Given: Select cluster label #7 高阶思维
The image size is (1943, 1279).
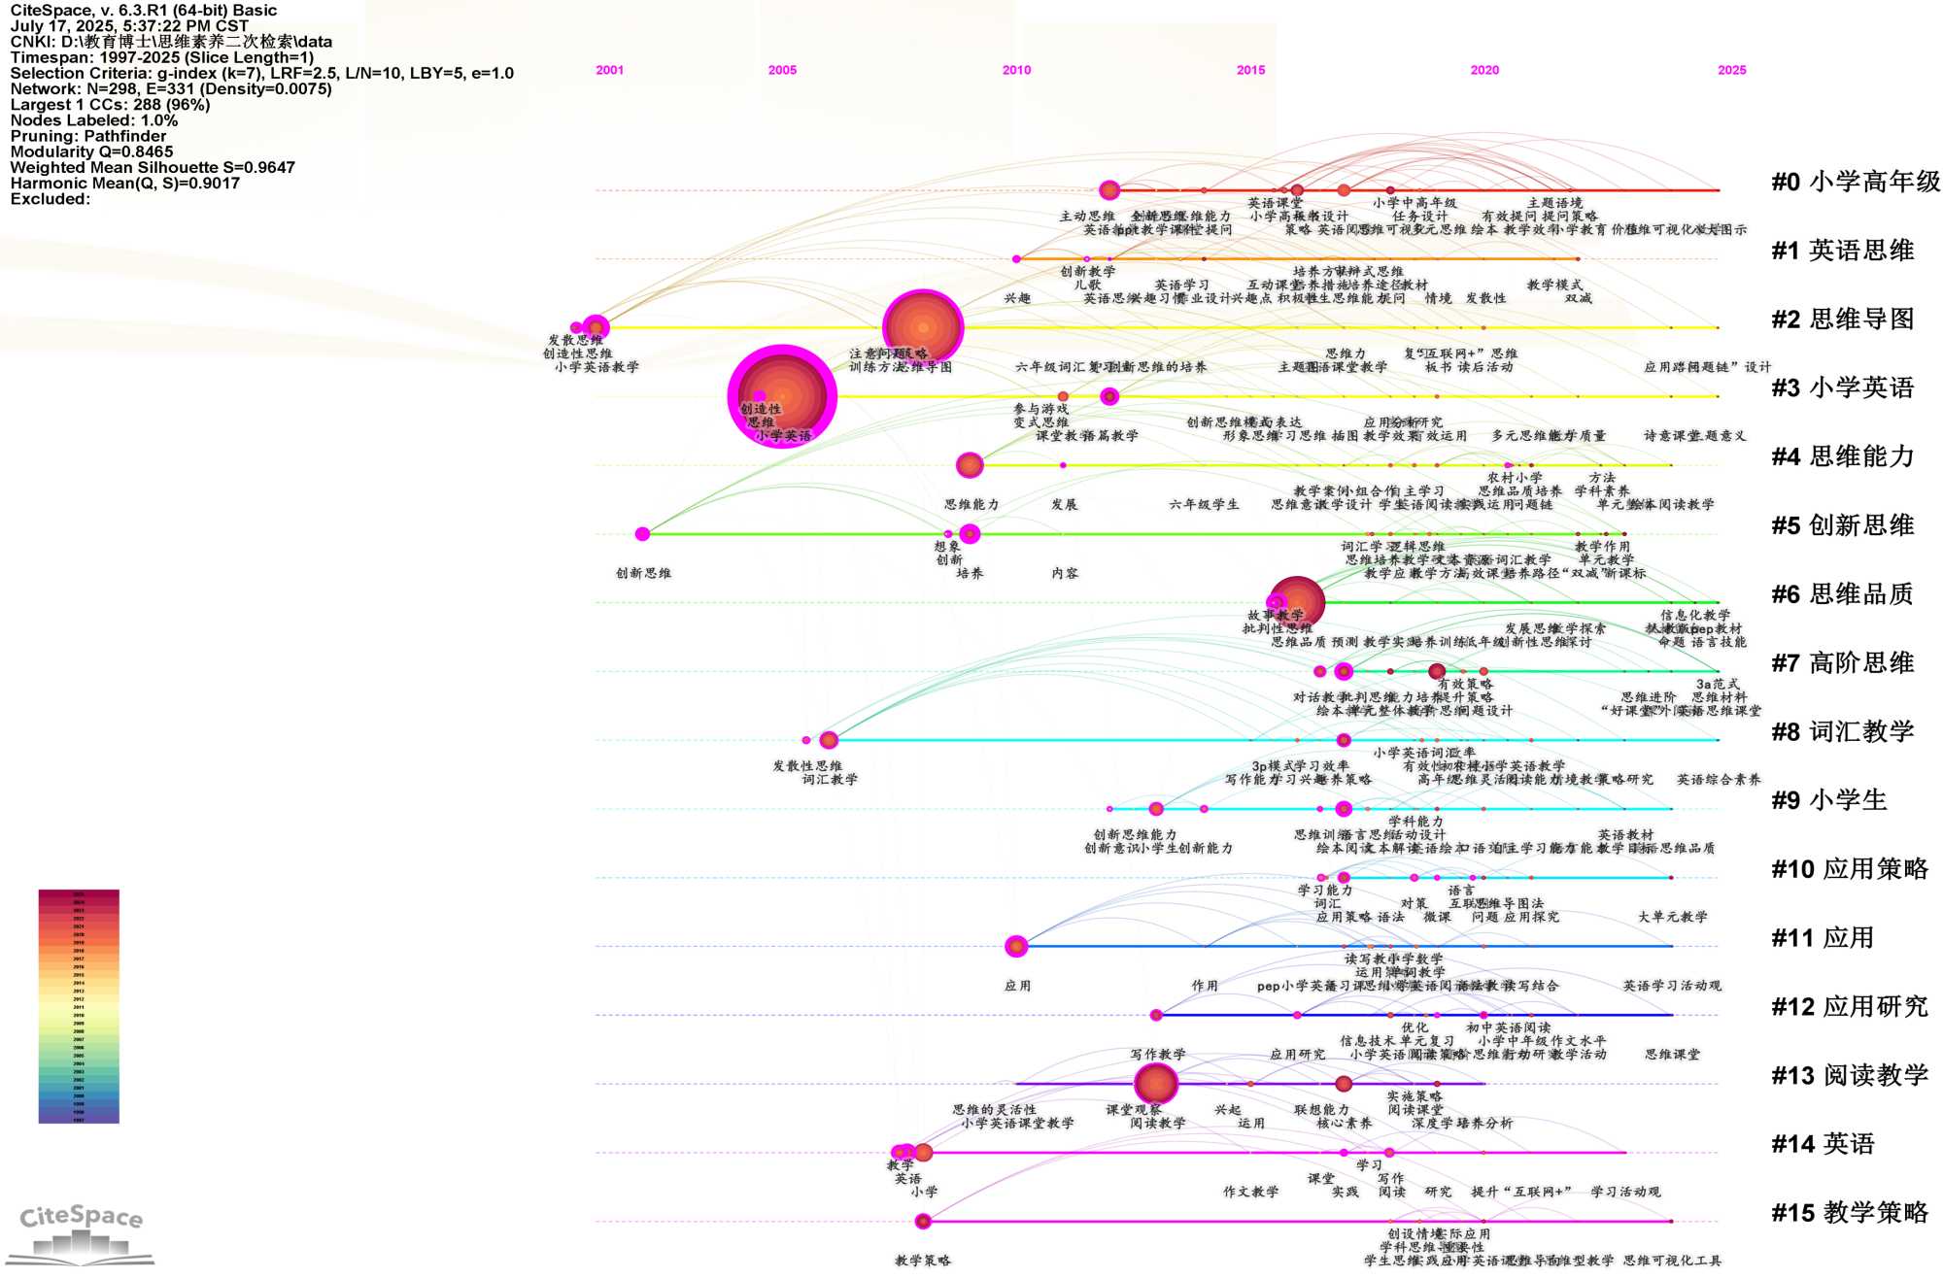Looking at the screenshot, I should coord(1842,663).
